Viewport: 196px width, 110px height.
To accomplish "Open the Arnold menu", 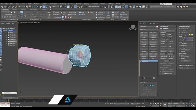I will tap(118, 4).
